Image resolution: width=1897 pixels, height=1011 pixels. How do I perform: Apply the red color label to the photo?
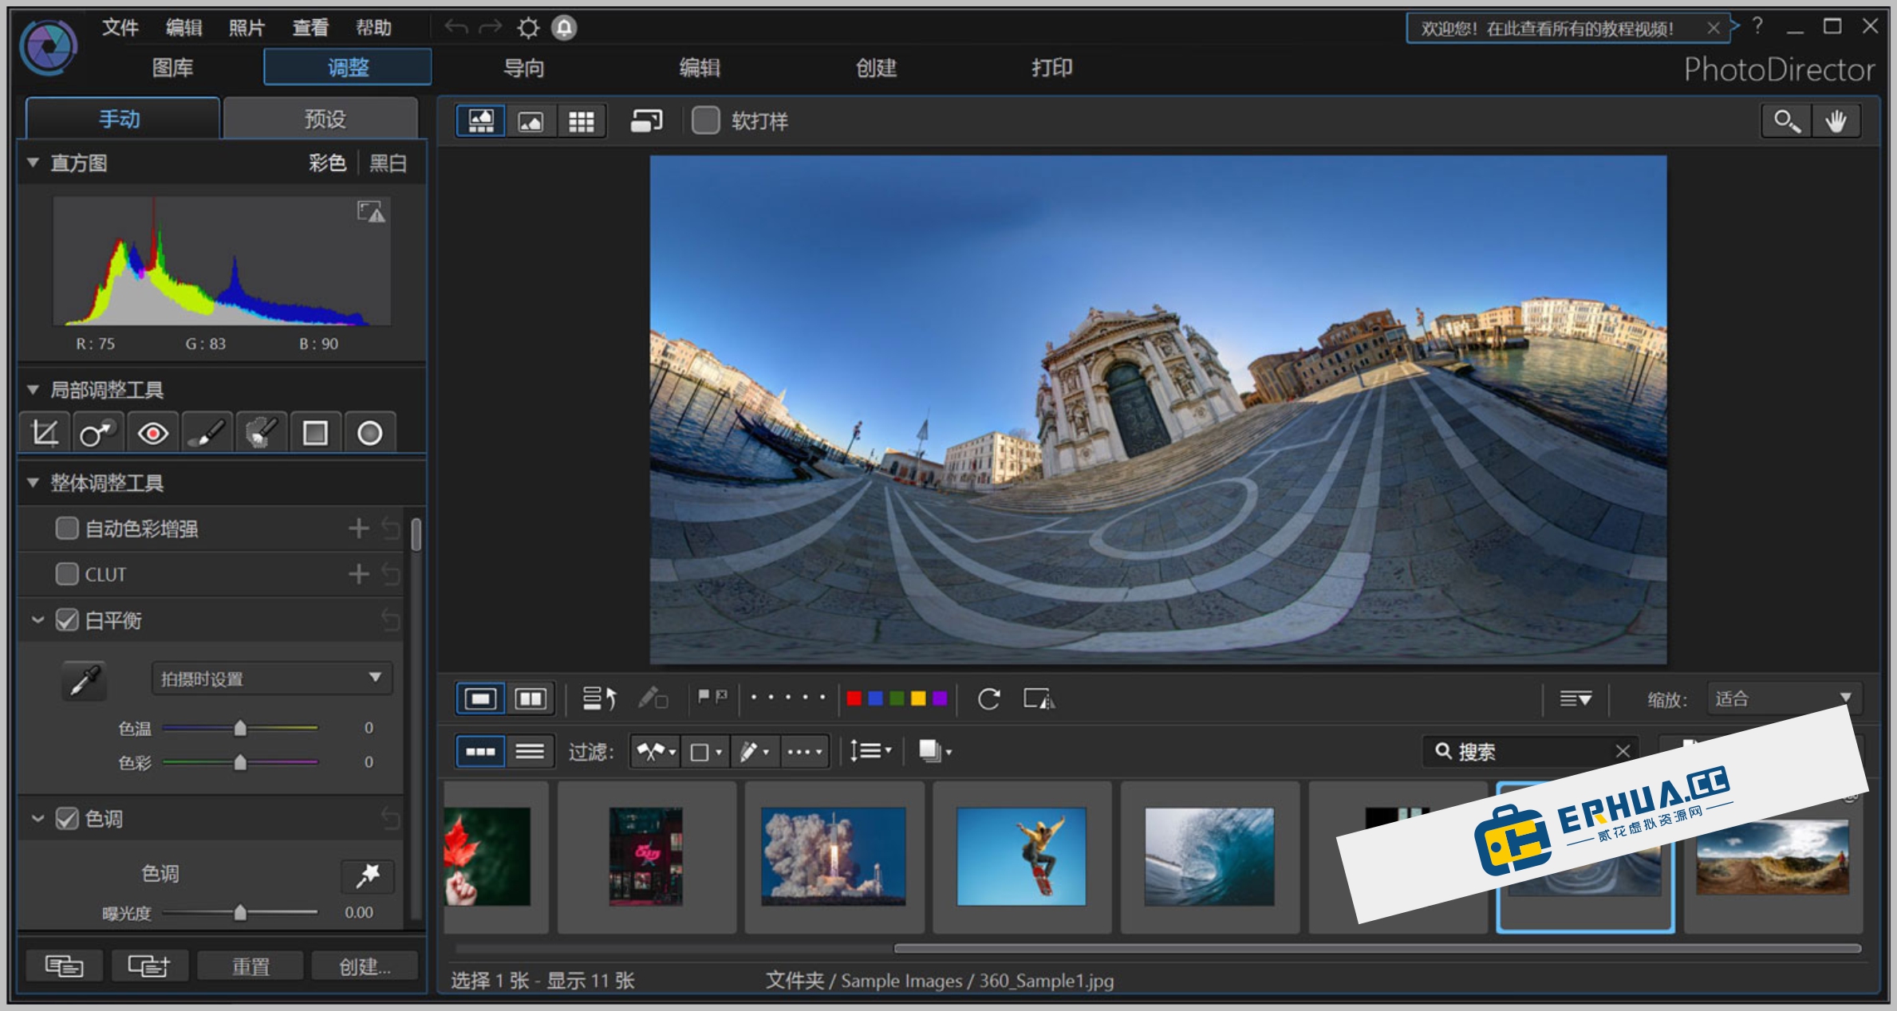(x=854, y=698)
